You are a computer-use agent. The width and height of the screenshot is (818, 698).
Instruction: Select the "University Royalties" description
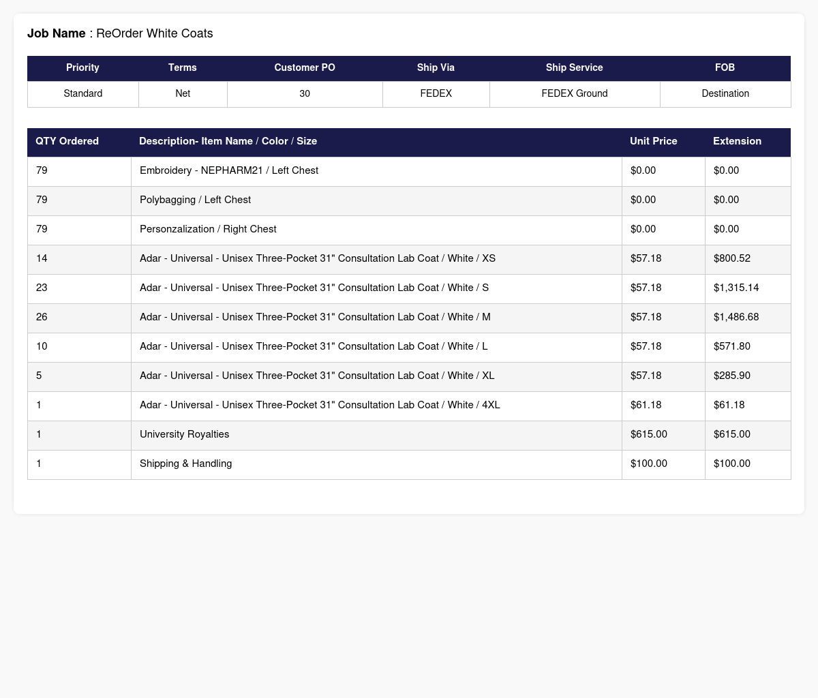click(184, 434)
